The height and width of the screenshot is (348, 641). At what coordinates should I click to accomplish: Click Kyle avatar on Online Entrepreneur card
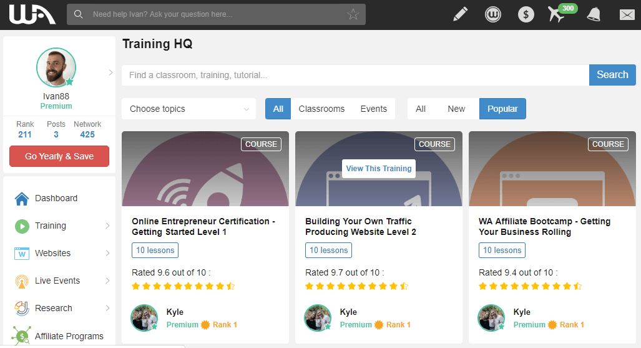tap(144, 318)
